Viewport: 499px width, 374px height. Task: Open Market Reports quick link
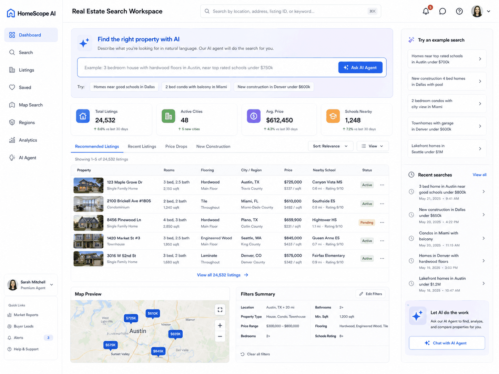(23, 315)
